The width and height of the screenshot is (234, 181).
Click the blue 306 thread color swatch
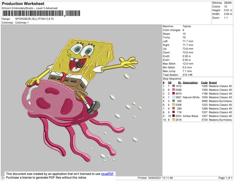tap(174, 101)
